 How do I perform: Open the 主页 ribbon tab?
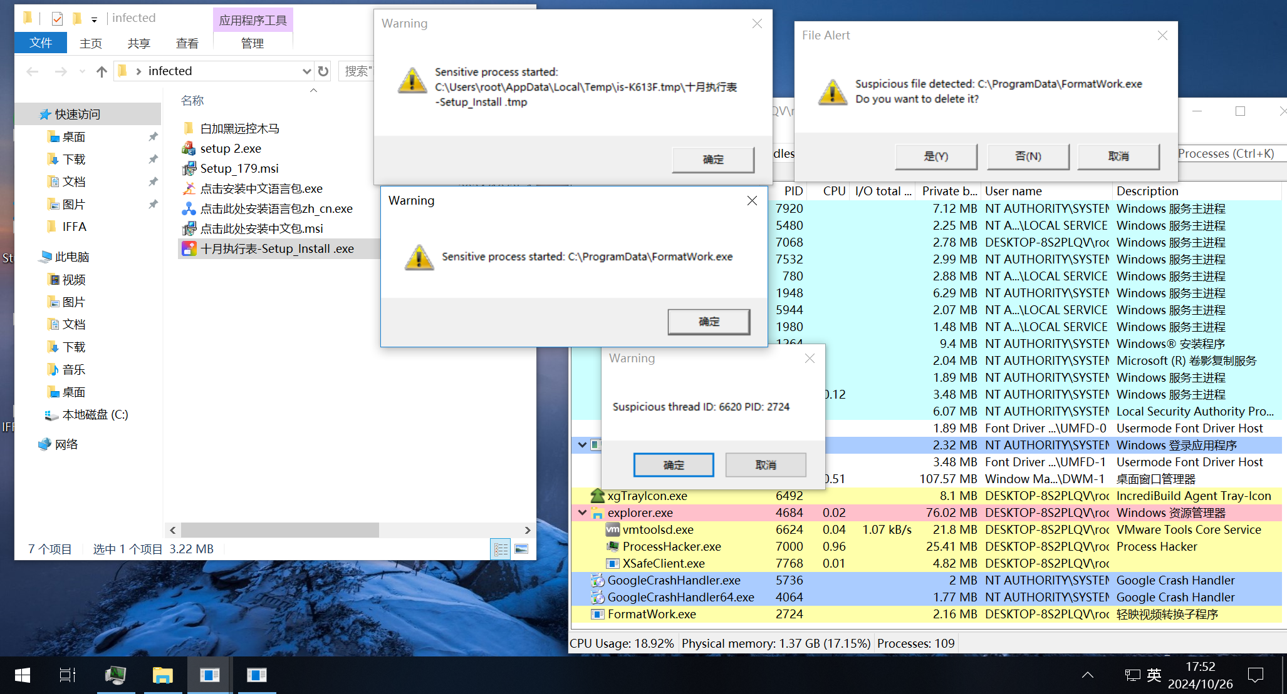tap(91, 43)
